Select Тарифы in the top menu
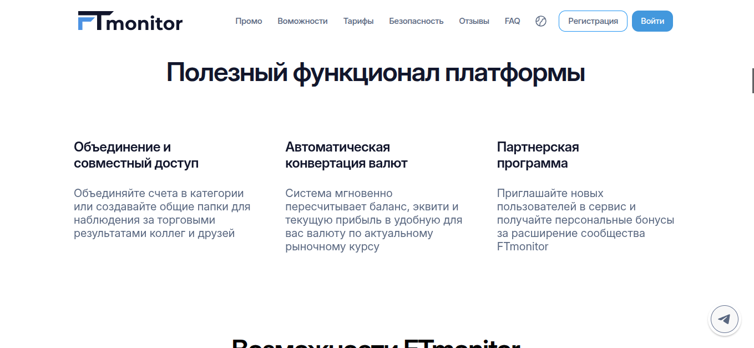Viewport: 754px width, 348px height. [x=358, y=21]
